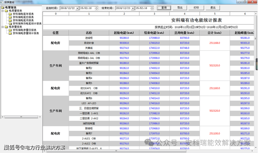Click the start date field 2018/12/22
Screen dimensions: 259x153
click(68, 8)
